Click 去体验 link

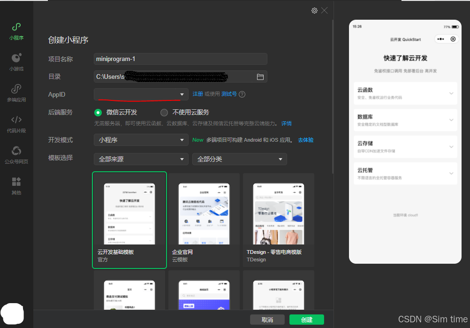(x=305, y=140)
